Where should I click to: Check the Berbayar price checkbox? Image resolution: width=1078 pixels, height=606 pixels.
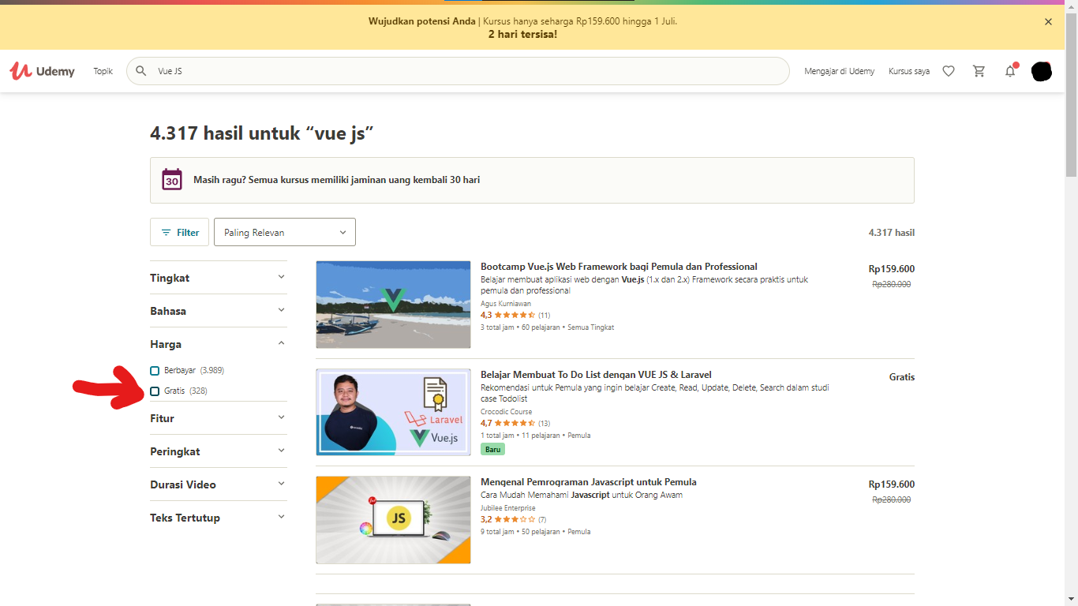pos(155,371)
